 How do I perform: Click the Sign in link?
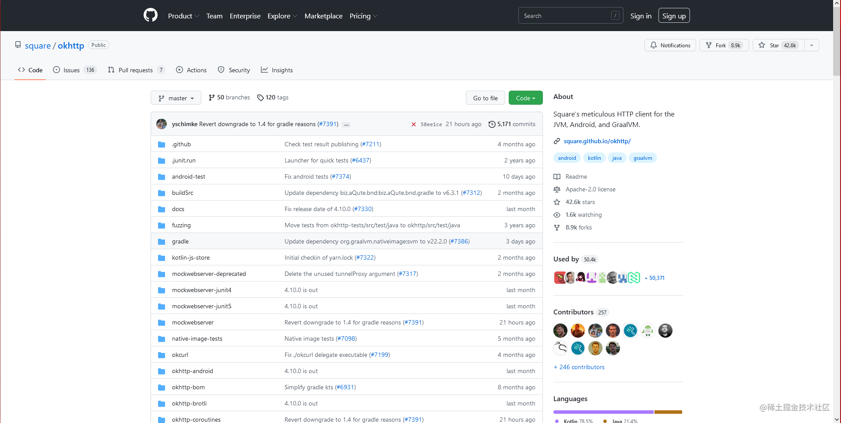coord(641,16)
